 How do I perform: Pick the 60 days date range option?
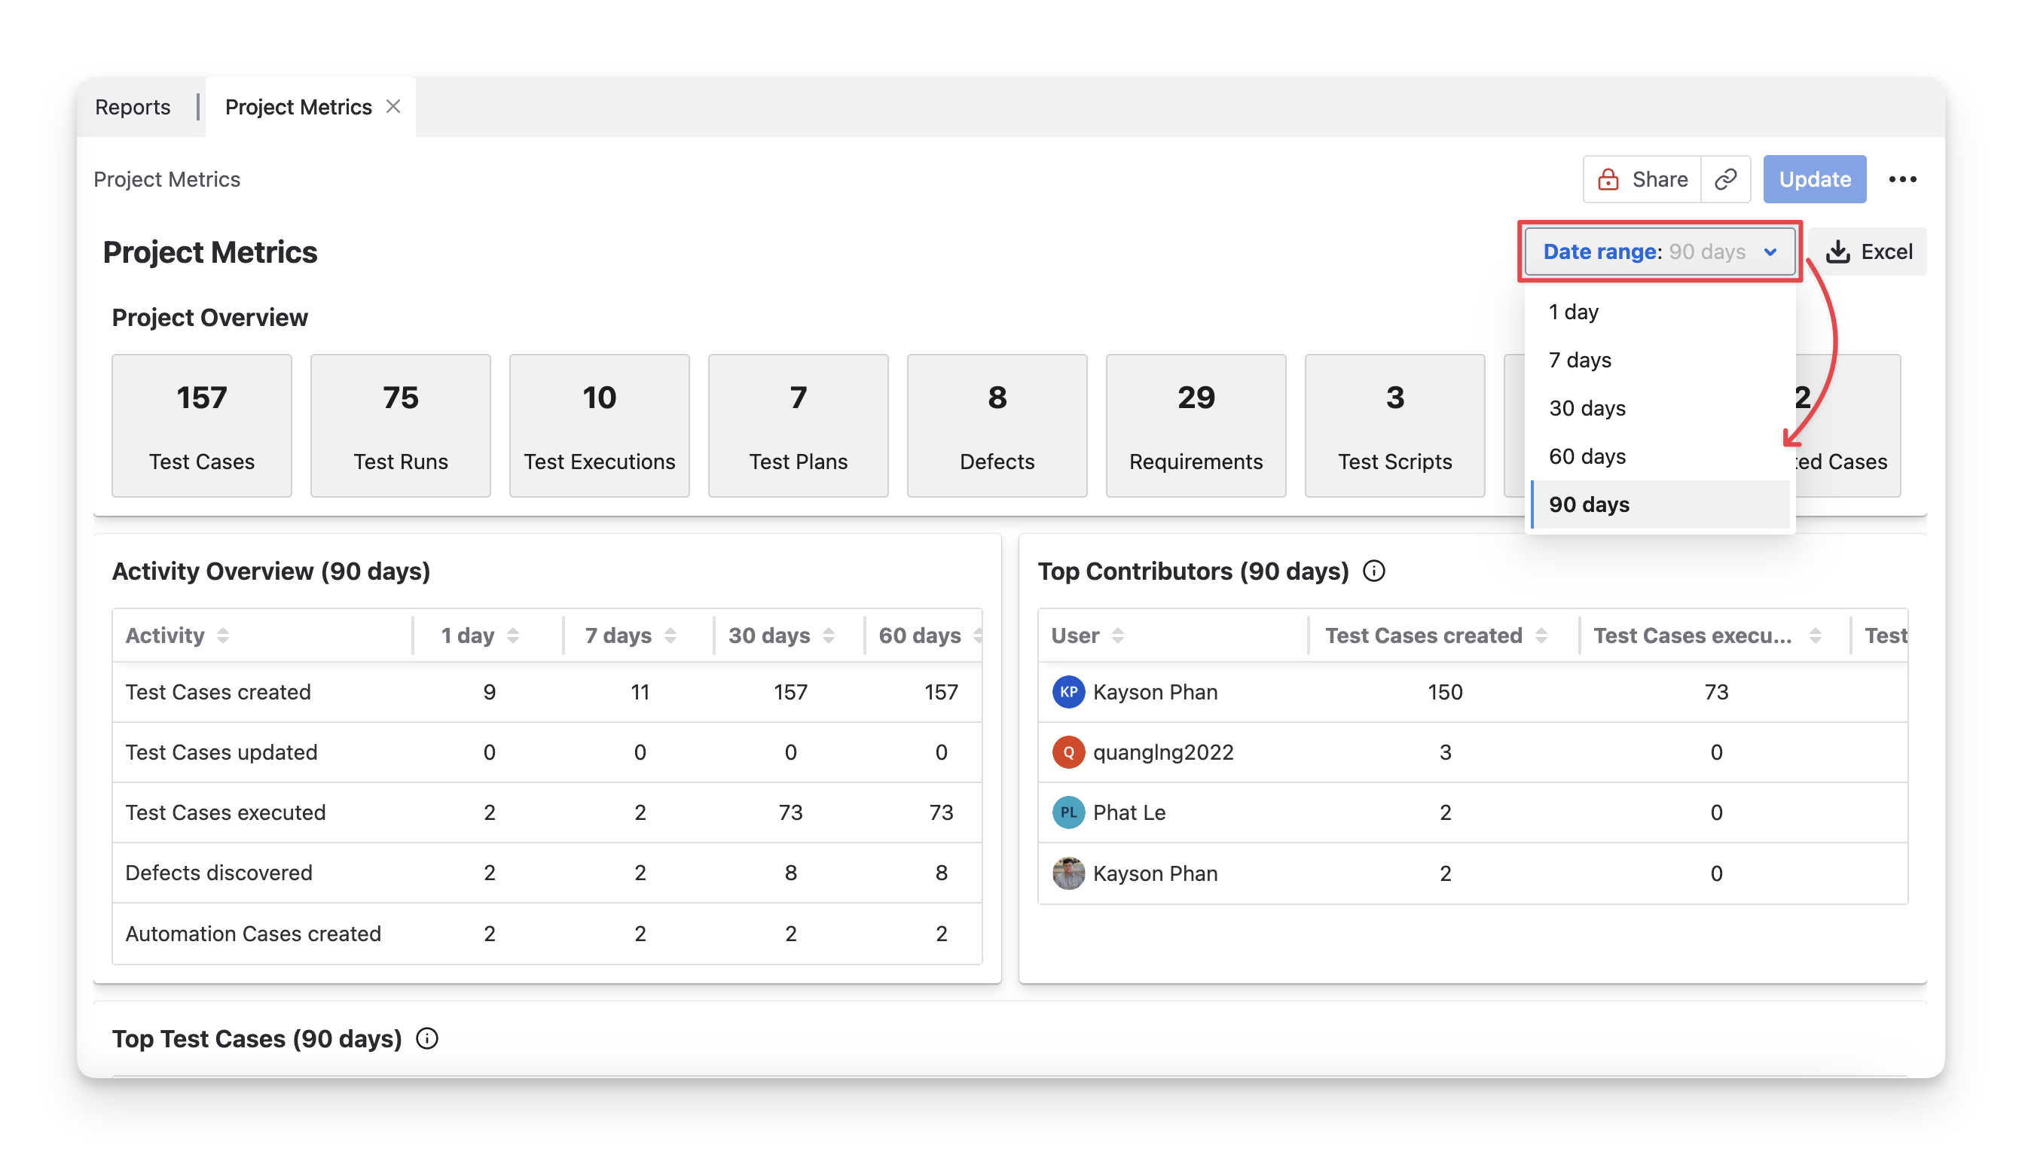(1587, 457)
